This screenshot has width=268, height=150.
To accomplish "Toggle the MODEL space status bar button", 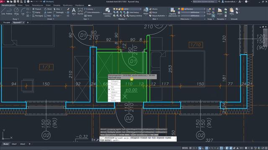I will 185,148.
